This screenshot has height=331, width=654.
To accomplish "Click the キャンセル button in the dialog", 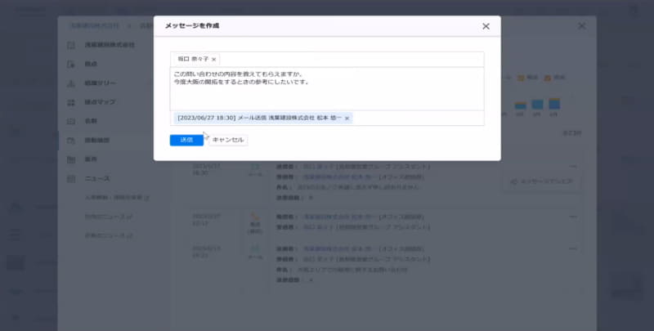I will tap(228, 140).
